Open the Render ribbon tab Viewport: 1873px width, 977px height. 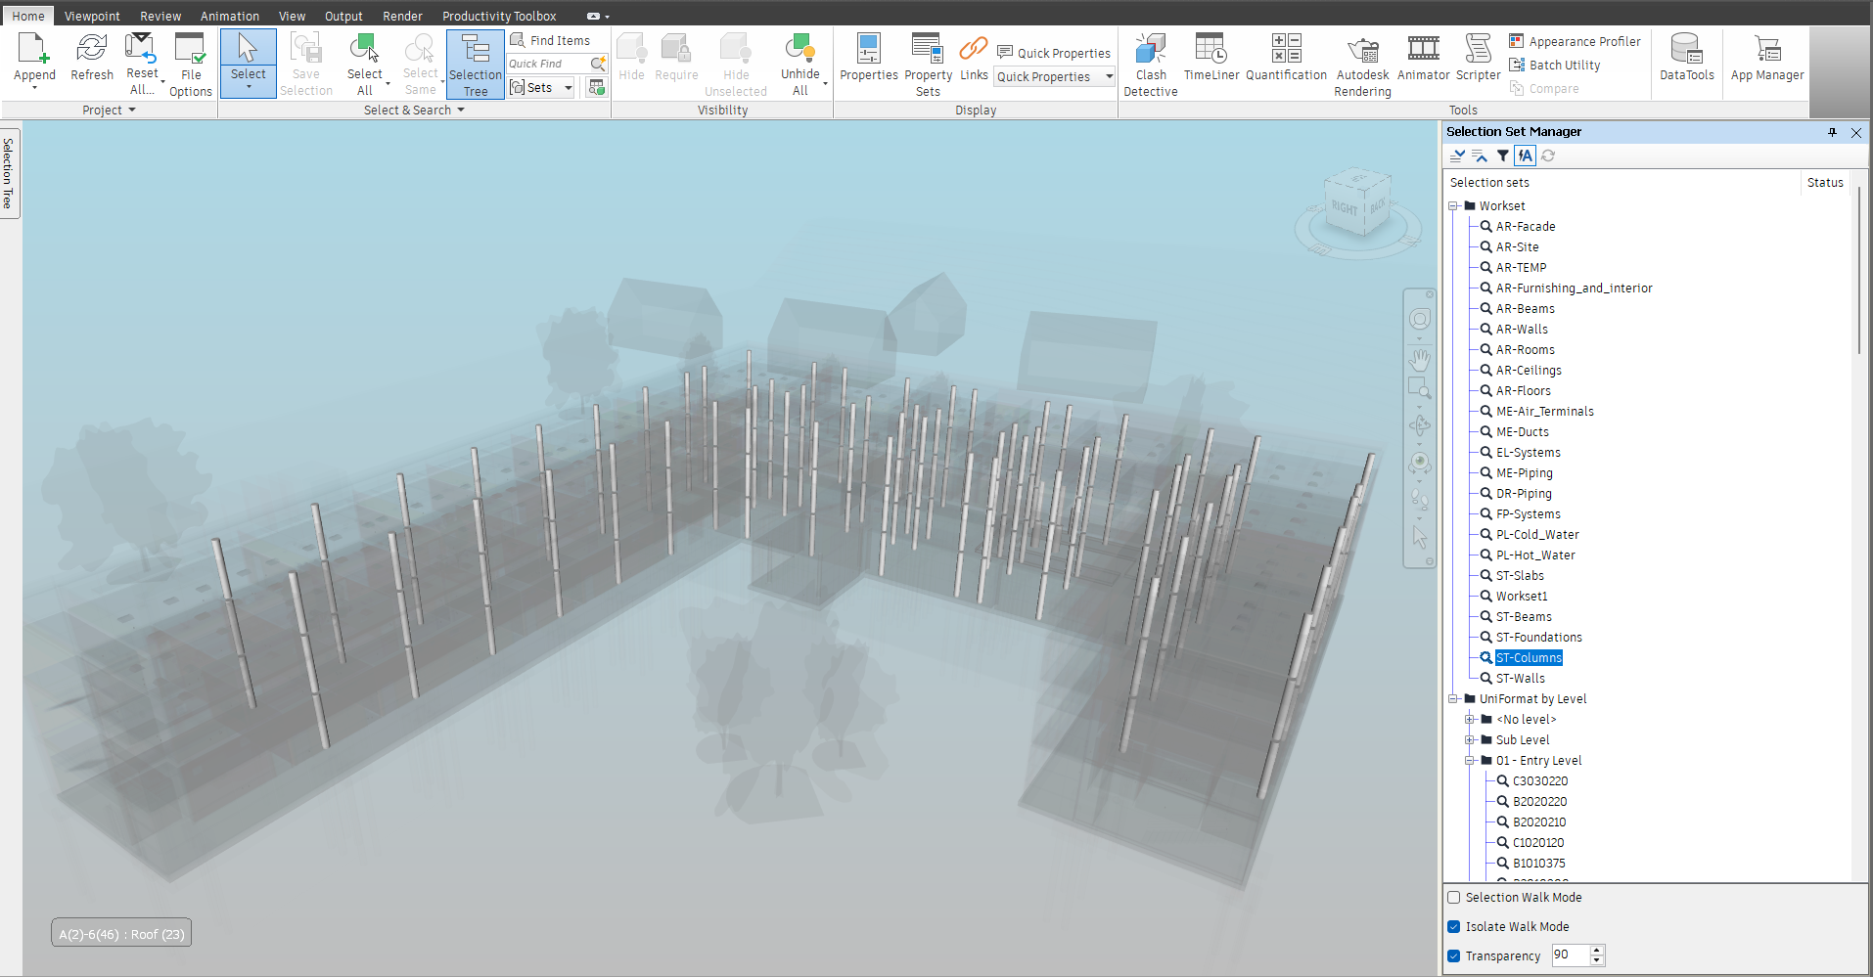coord(402,16)
